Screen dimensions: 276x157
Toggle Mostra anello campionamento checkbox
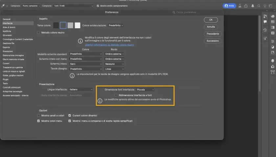point(98,6)
